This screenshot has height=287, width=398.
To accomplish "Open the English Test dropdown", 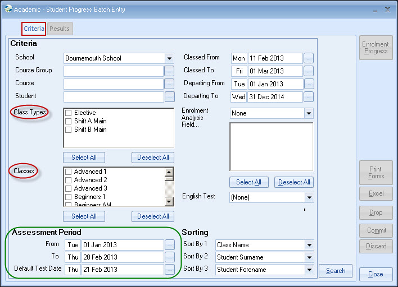I will (x=309, y=197).
